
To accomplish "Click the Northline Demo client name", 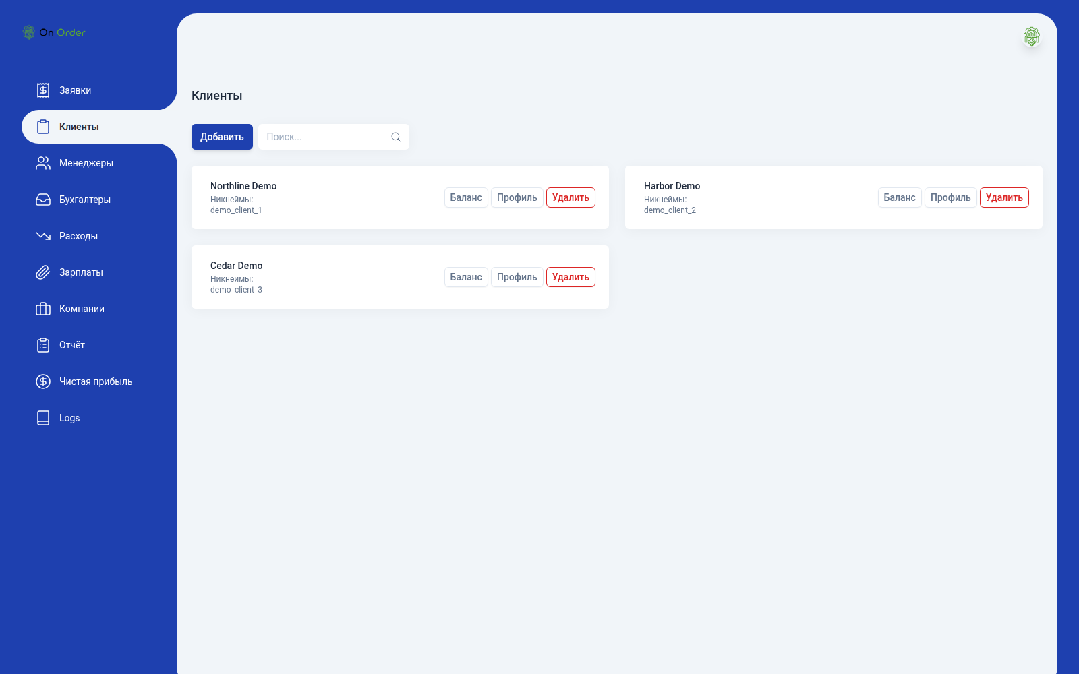I will 243,186.
